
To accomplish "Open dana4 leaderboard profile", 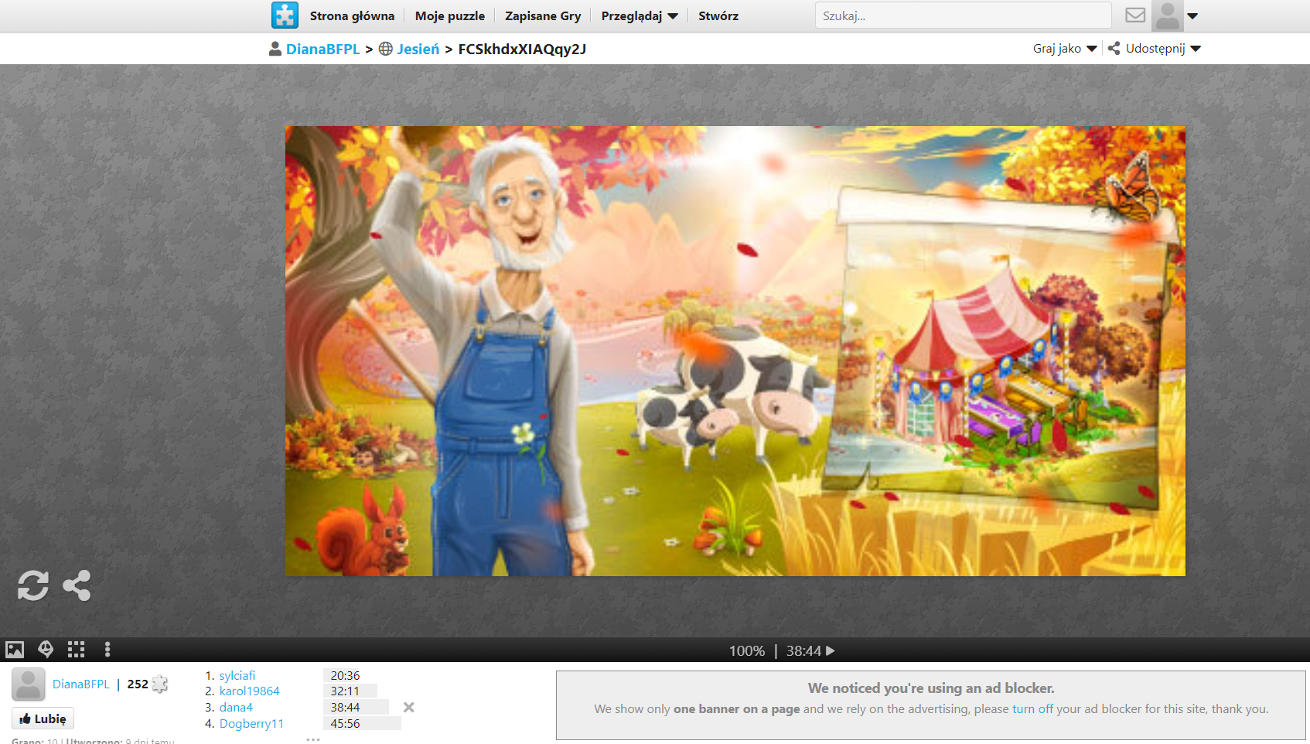I will click(236, 707).
